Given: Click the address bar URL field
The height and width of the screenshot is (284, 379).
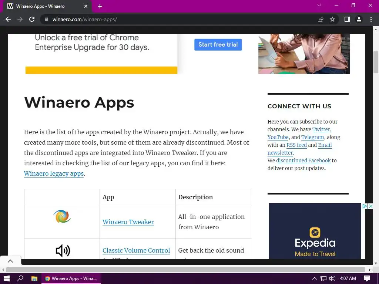Looking at the screenshot, I should pyautogui.click(x=179, y=19).
